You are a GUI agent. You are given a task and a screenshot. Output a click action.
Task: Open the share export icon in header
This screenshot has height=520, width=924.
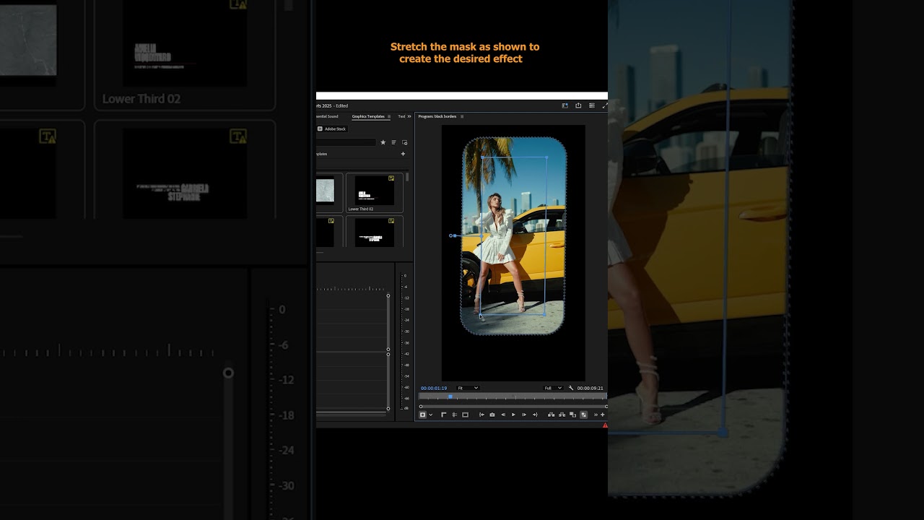coord(578,105)
